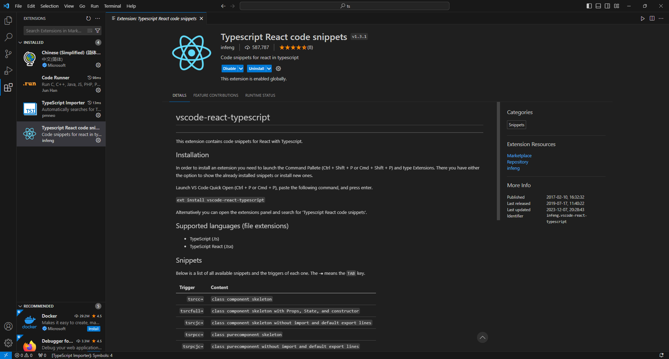Click the details pane vertical scrollbar

[498, 161]
